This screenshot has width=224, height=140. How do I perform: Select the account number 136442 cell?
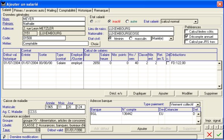140,114
